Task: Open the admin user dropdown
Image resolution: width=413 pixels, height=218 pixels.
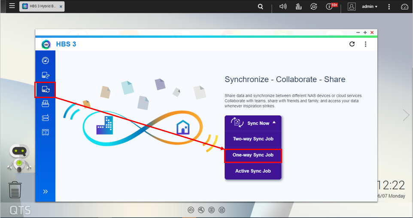Action: 369,6
